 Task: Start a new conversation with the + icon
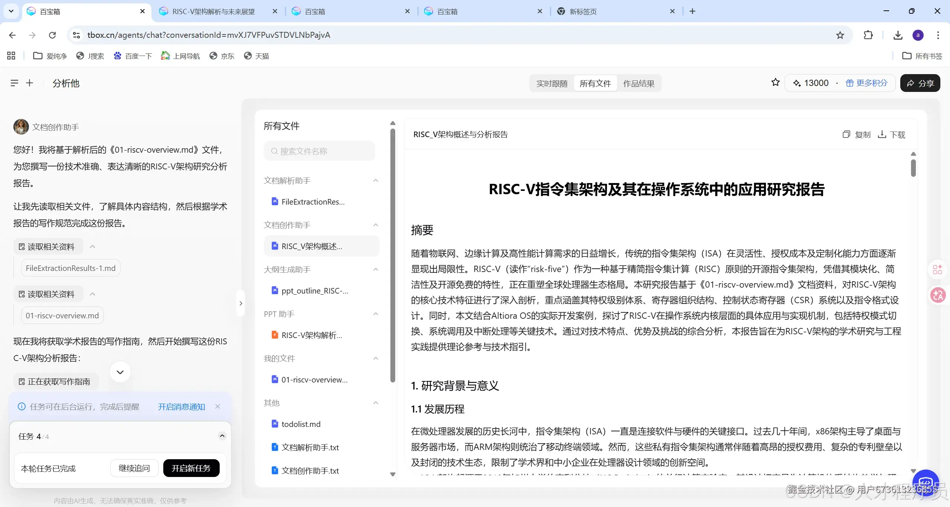[30, 83]
